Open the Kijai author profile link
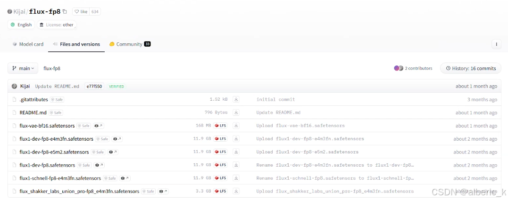The image size is (508, 200). (20, 12)
